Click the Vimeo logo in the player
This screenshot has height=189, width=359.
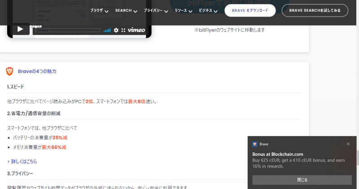tap(136, 30)
